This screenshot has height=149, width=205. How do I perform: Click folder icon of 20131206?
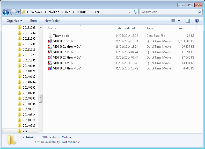click(x=19, y=44)
